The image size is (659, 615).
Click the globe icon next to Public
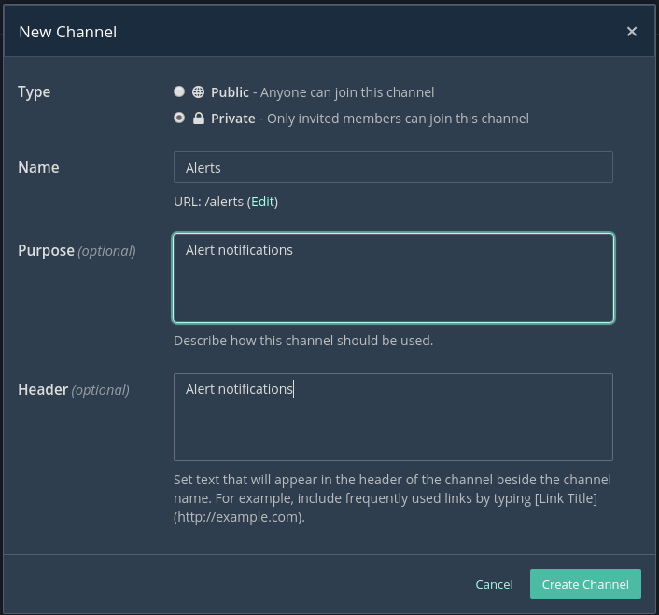click(198, 92)
